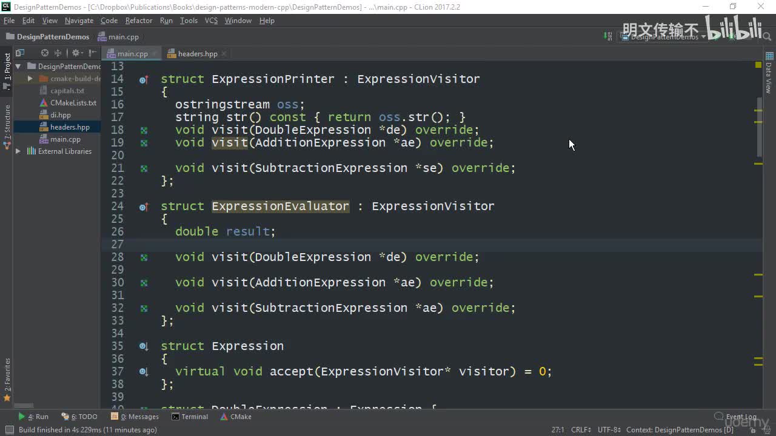Open the Data View side panel
Screen dimensions: 776x436
(x=769, y=73)
